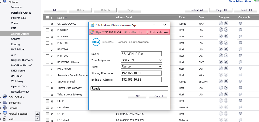This screenshot has width=259, height=122.
Task: Click edit pencil for SSLVPN IP Pool row
Action: coord(221,81)
